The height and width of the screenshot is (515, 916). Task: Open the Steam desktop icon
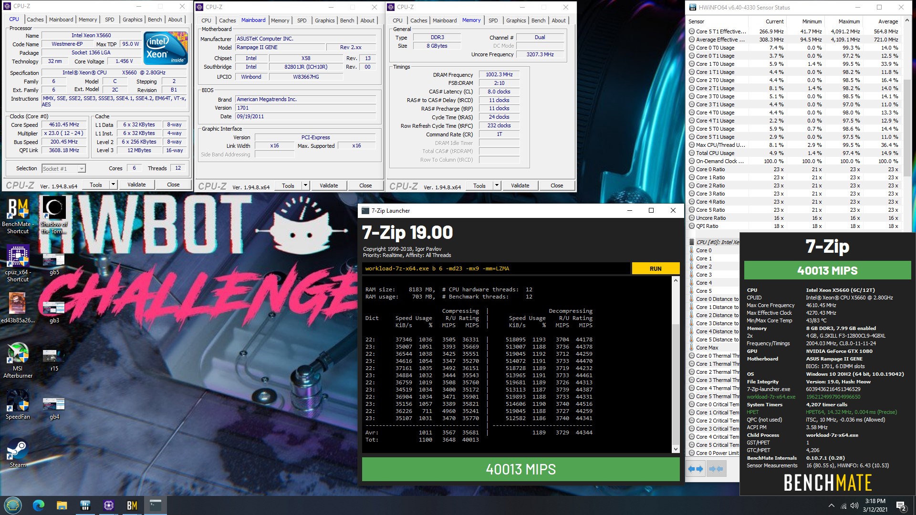[18, 453]
